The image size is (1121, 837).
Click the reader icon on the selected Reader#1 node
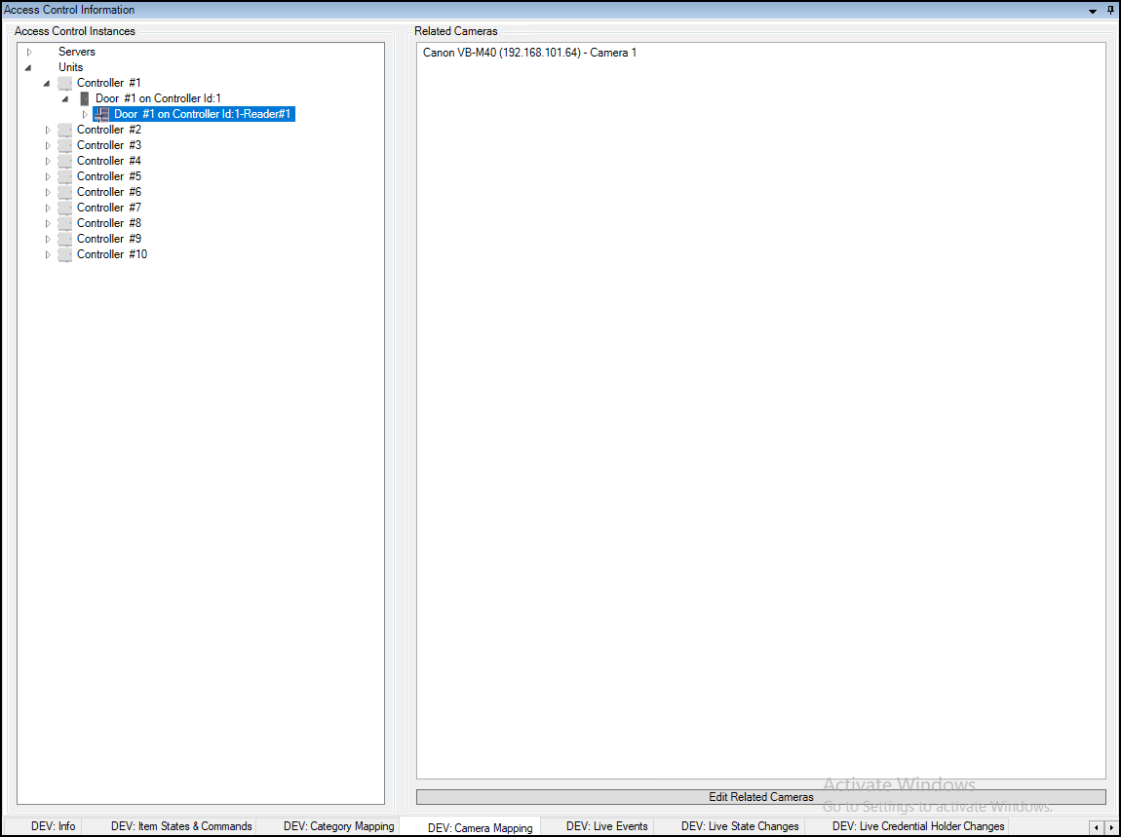click(101, 113)
